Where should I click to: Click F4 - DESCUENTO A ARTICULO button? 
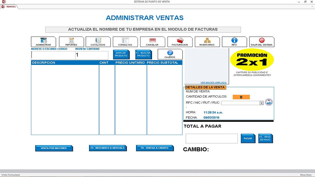pyautogui.click(x=108, y=148)
